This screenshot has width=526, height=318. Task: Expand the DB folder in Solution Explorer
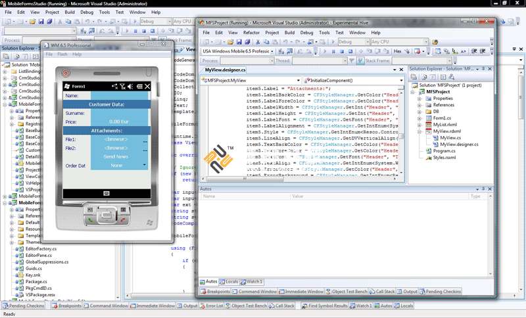click(x=418, y=111)
